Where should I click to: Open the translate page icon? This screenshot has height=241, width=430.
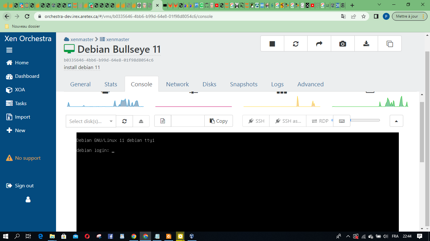[343, 16]
